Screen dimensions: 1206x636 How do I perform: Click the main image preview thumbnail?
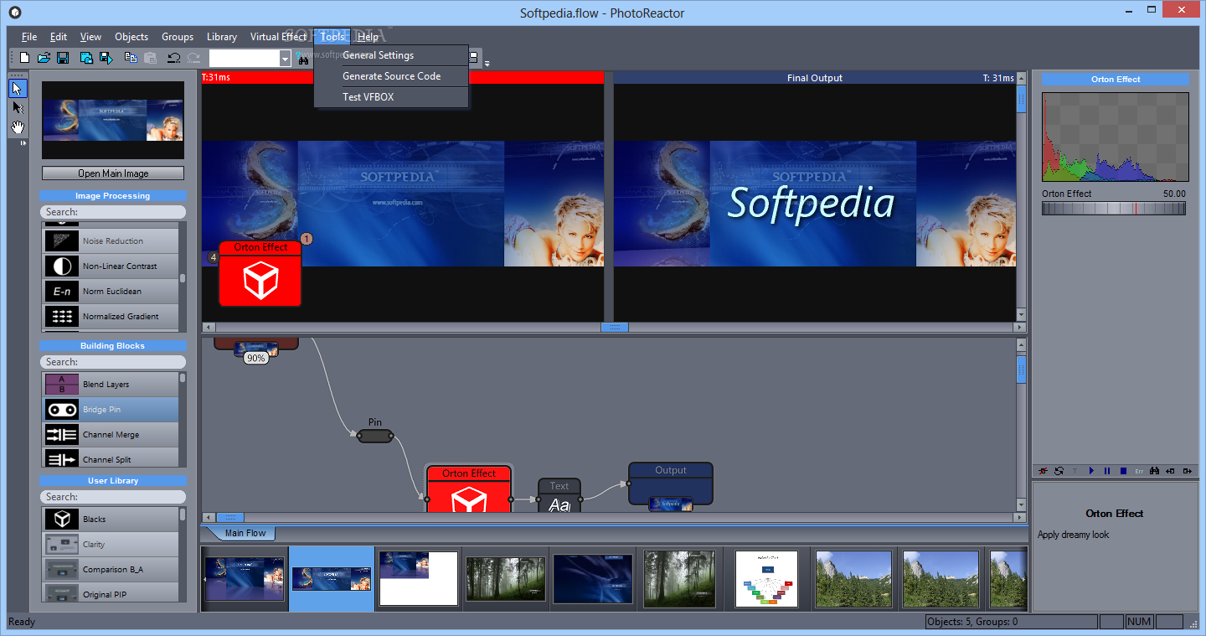pos(113,121)
